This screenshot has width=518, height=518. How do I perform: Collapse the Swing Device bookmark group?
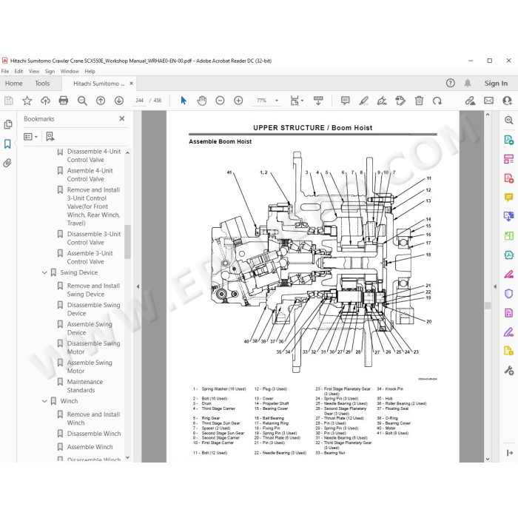[44, 272]
